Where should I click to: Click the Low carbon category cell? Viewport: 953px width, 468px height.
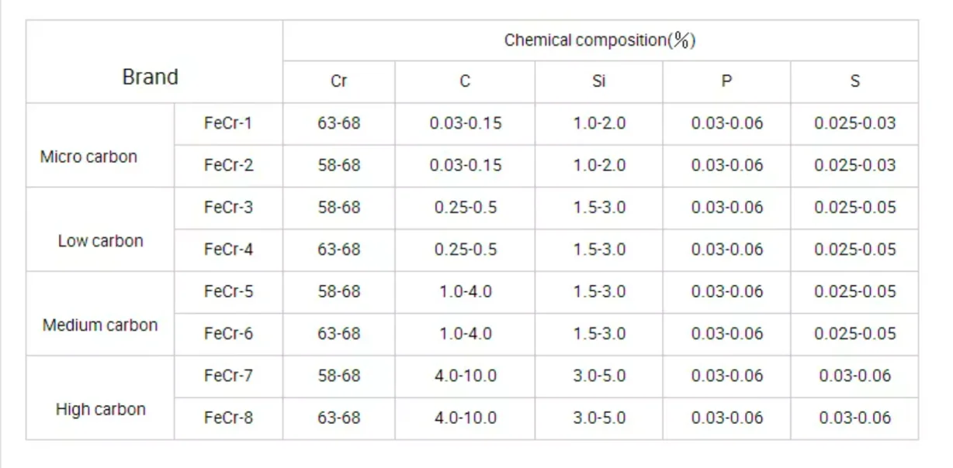(100, 229)
